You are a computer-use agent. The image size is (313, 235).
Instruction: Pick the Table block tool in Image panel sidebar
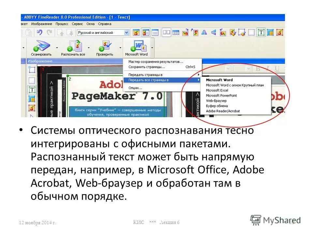coord(32,99)
